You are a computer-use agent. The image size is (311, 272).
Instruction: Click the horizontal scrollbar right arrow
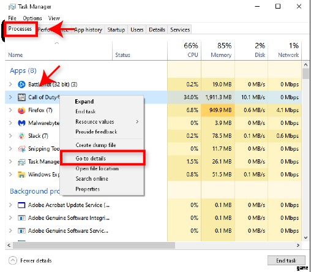[x=298, y=245]
